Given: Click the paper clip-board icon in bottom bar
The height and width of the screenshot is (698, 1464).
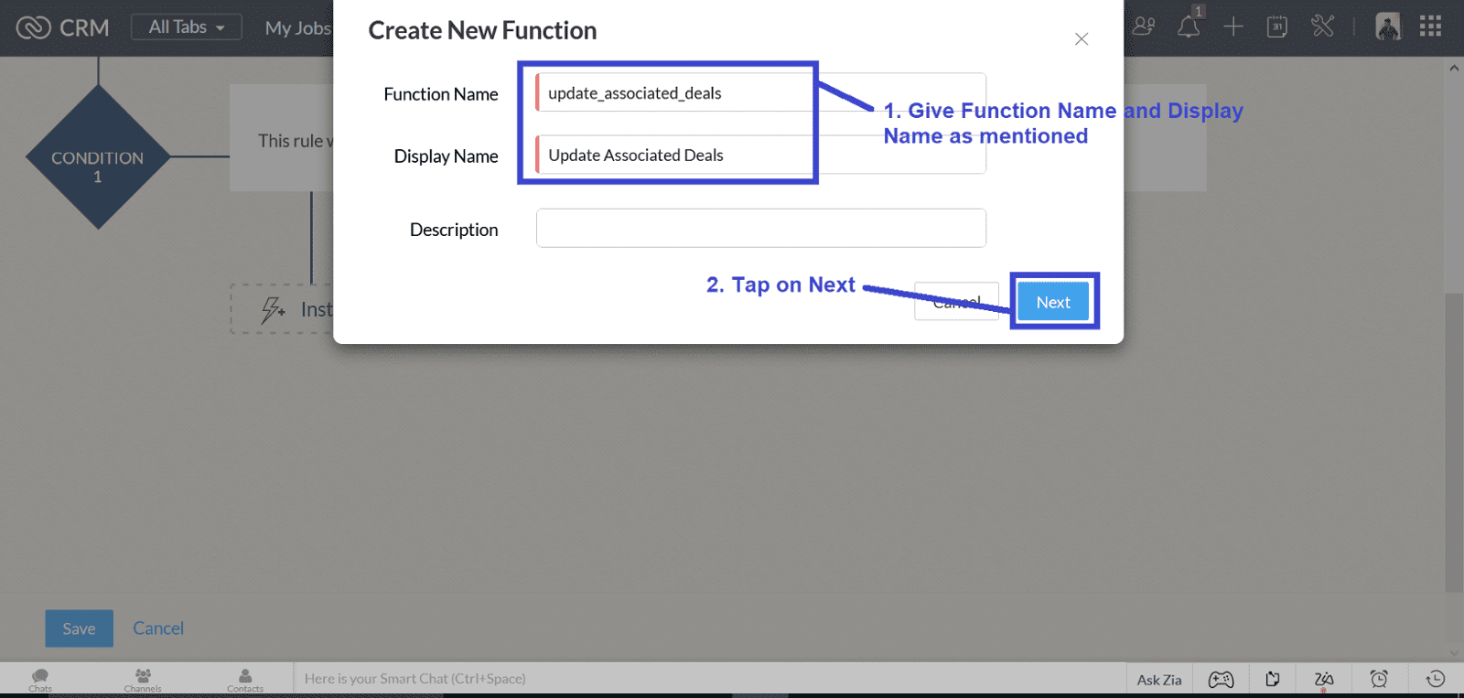Looking at the screenshot, I should [x=1273, y=679].
